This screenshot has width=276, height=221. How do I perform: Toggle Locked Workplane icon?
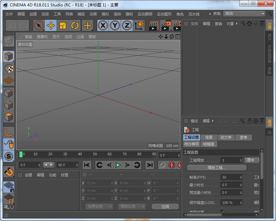tap(9, 187)
